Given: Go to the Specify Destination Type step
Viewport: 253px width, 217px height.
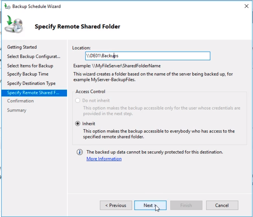Looking at the screenshot, I should coord(31,83).
